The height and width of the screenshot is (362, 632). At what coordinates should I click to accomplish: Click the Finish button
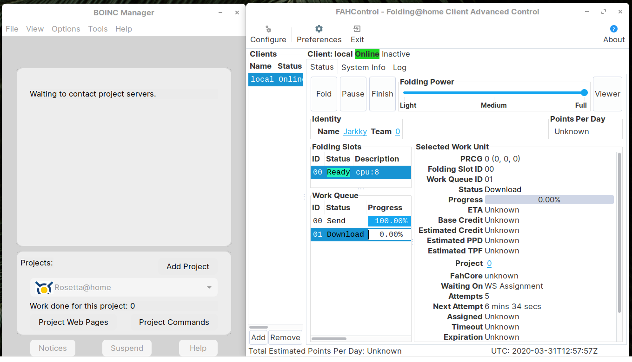tap(382, 94)
